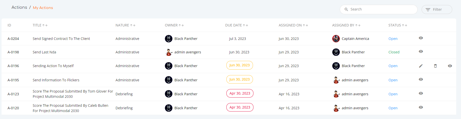Go to Actions in breadcrumb

[x=19, y=7]
